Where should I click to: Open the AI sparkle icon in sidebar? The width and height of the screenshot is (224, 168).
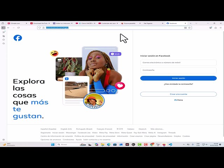(x=3, y=32)
